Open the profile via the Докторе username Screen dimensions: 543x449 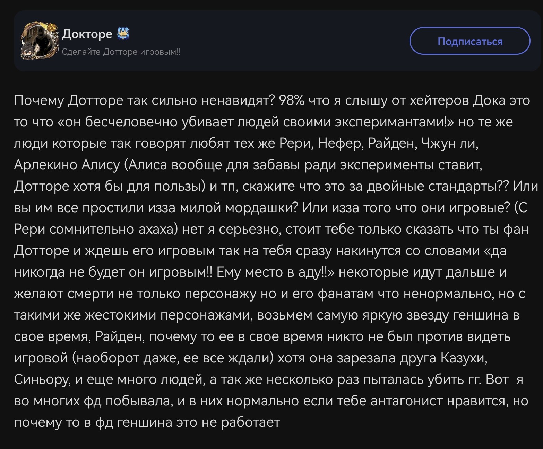click(x=87, y=34)
